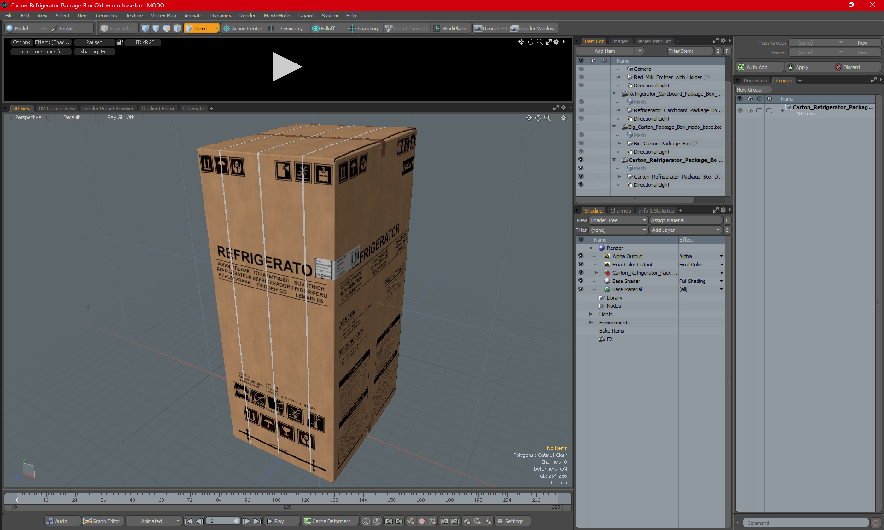This screenshot has height=530, width=884.
Task: Open Assign Material button
Action: (x=686, y=220)
